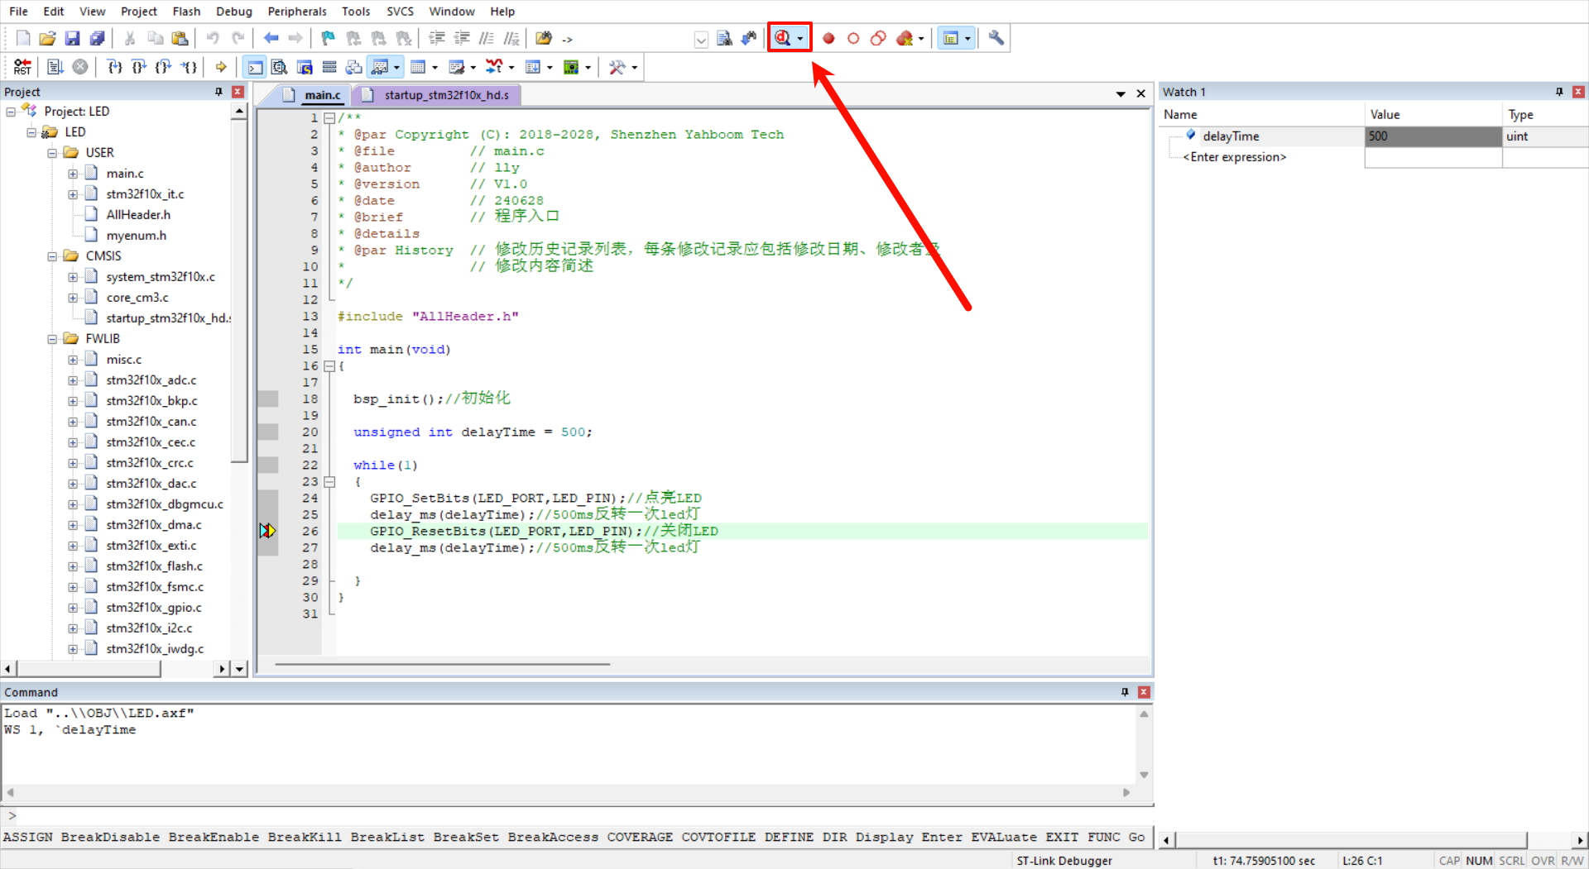
Task: Open the Flash menu
Action: click(x=186, y=12)
